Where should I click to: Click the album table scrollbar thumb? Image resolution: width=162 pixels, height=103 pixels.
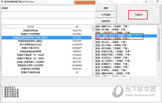(x=93, y=29)
